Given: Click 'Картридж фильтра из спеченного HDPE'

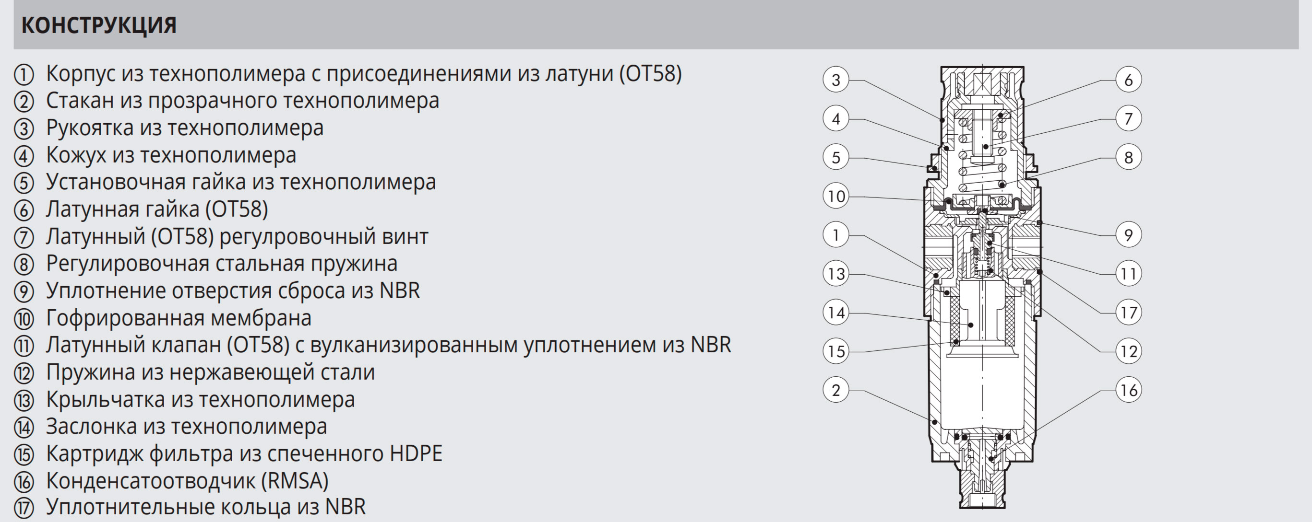Looking at the screenshot, I should tap(244, 453).
